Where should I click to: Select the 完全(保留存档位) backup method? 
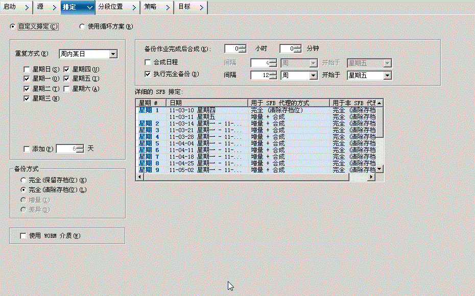coord(23,180)
